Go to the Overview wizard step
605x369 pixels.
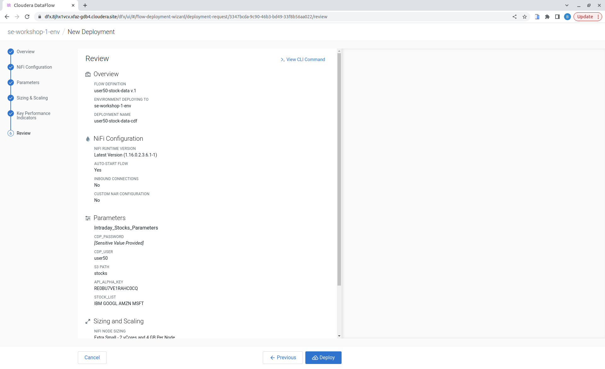(26, 52)
